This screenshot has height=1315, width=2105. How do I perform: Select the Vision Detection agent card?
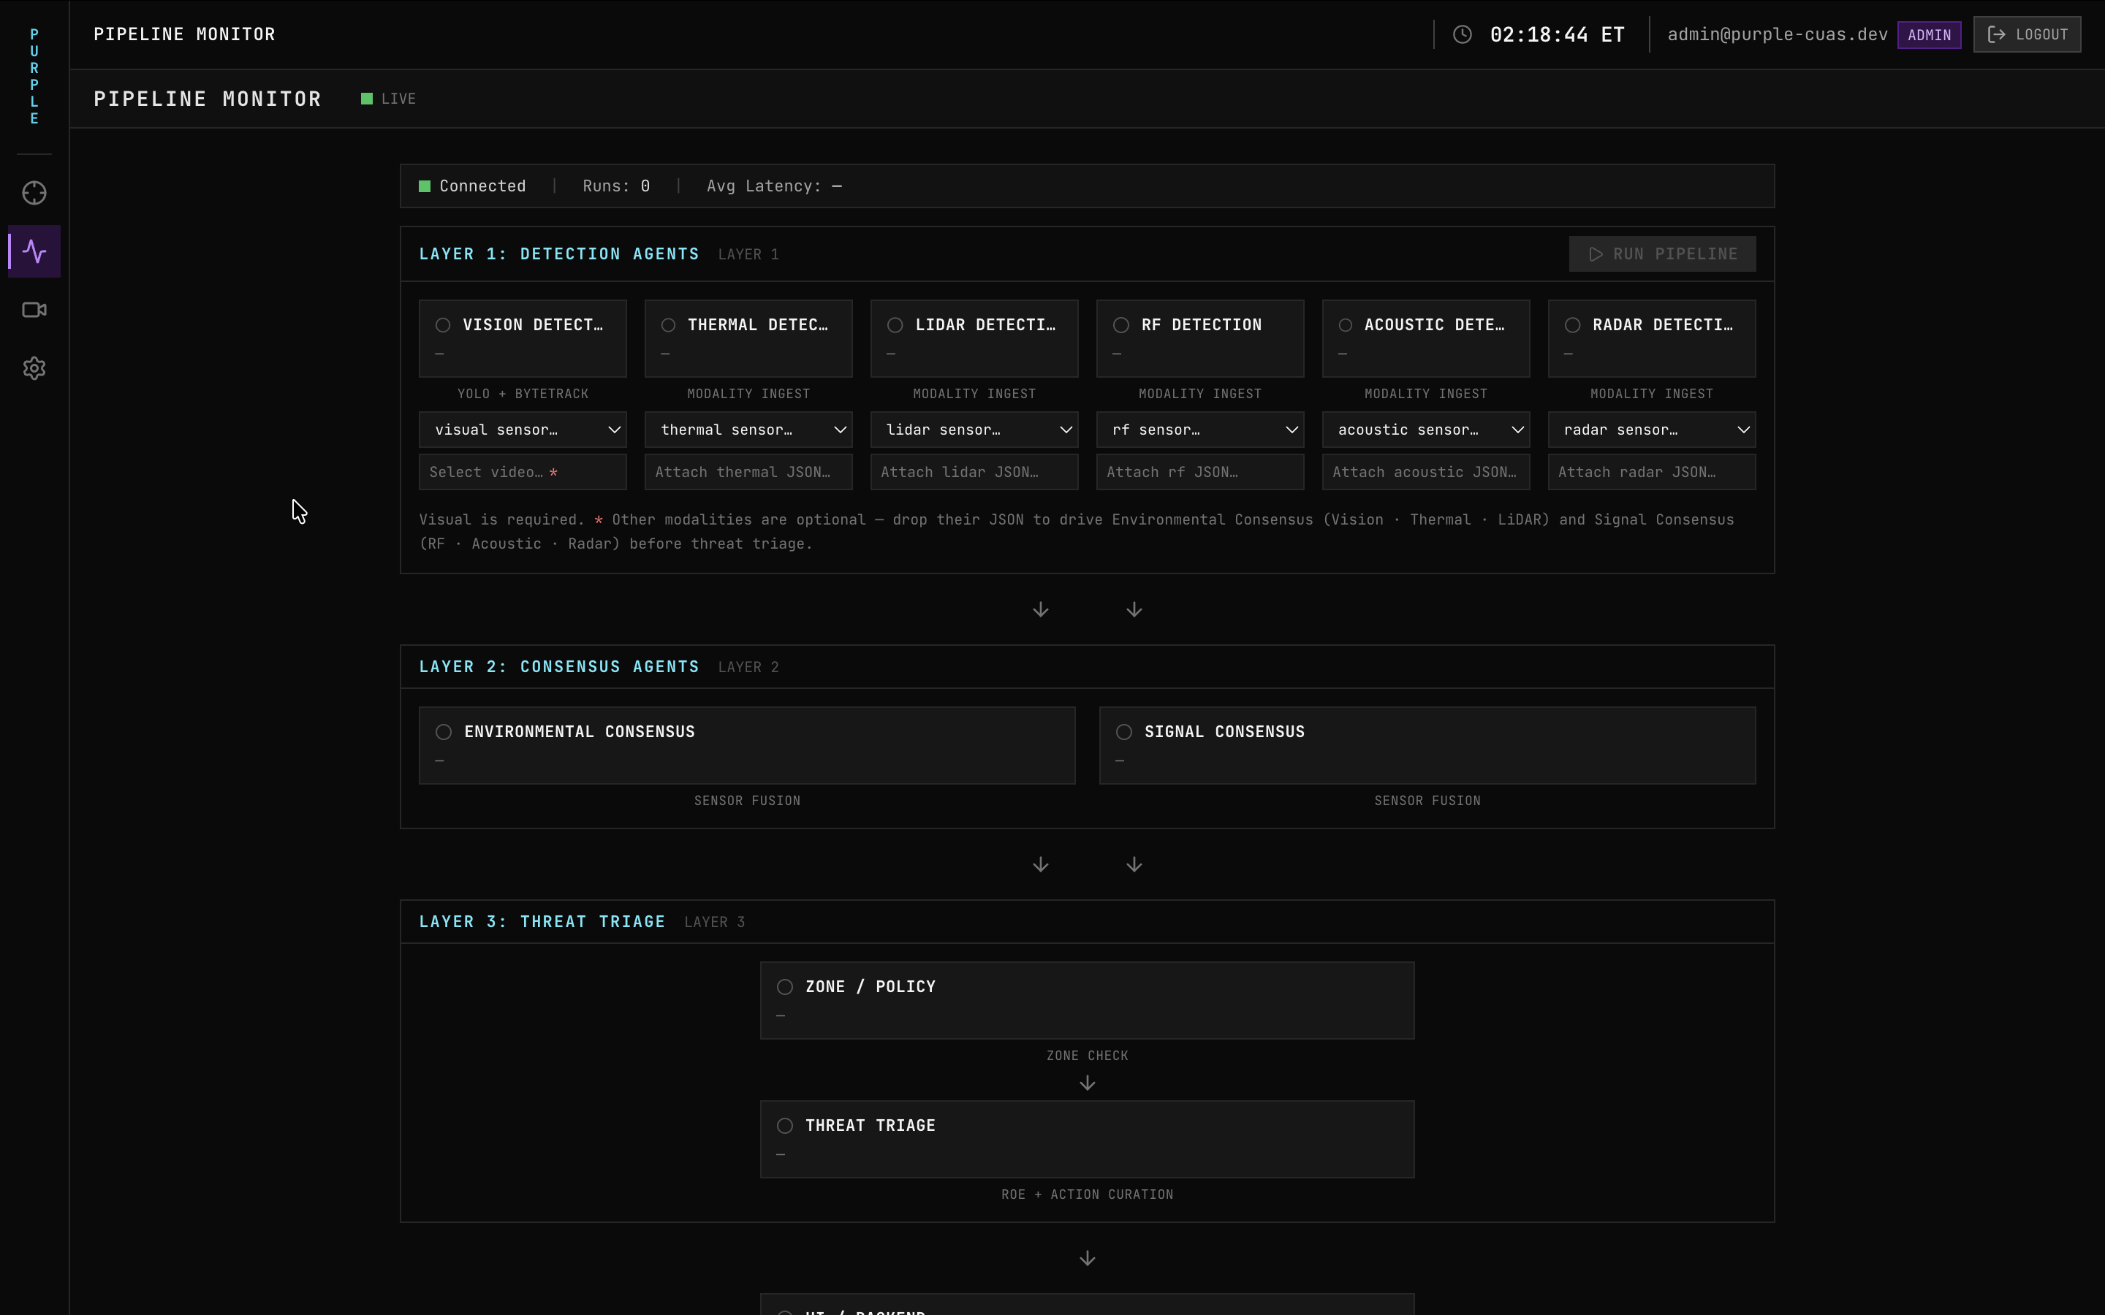click(x=523, y=338)
